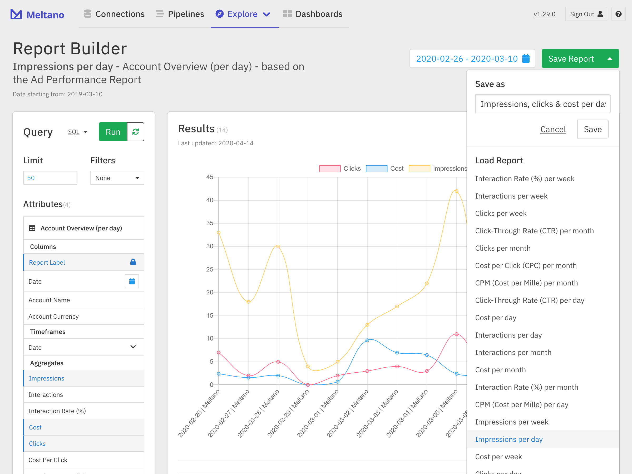Click calendar icon in Date column row
This screenshot has width=632, height=474.
tap(132, 282)
